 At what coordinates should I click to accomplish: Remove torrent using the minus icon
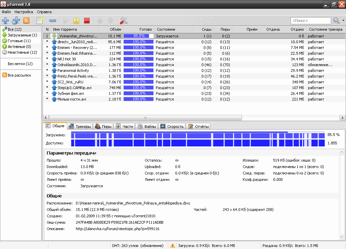pos(53,21)
